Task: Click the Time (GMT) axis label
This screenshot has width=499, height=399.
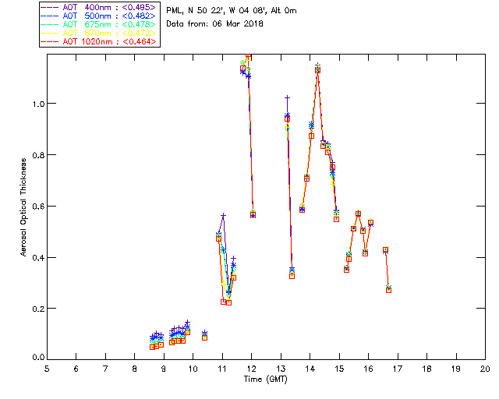Action: [266, 380]
